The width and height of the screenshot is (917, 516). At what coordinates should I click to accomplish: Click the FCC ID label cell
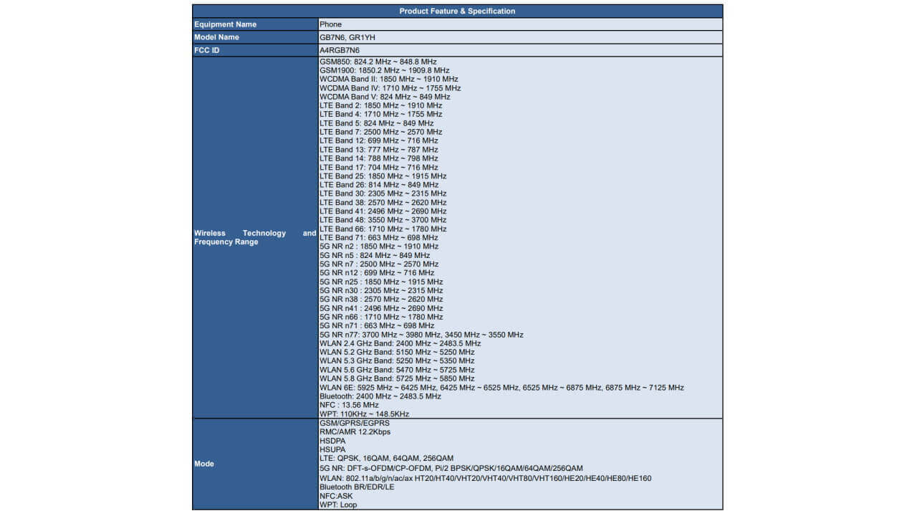(x=254, y=50)
